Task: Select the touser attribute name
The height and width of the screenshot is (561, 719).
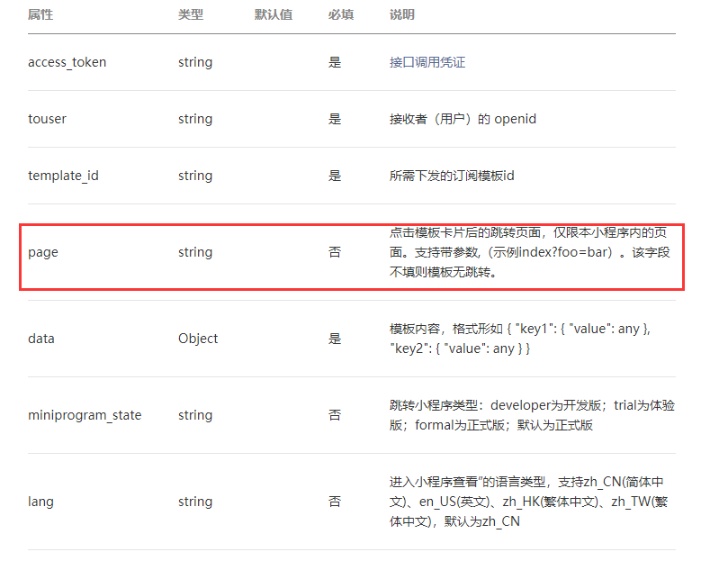Action: pos(47,119)
